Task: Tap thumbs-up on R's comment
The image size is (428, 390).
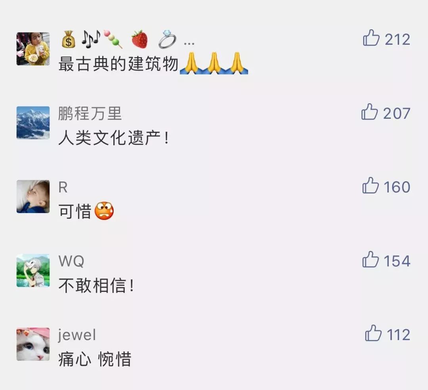Action: (371, 185)
